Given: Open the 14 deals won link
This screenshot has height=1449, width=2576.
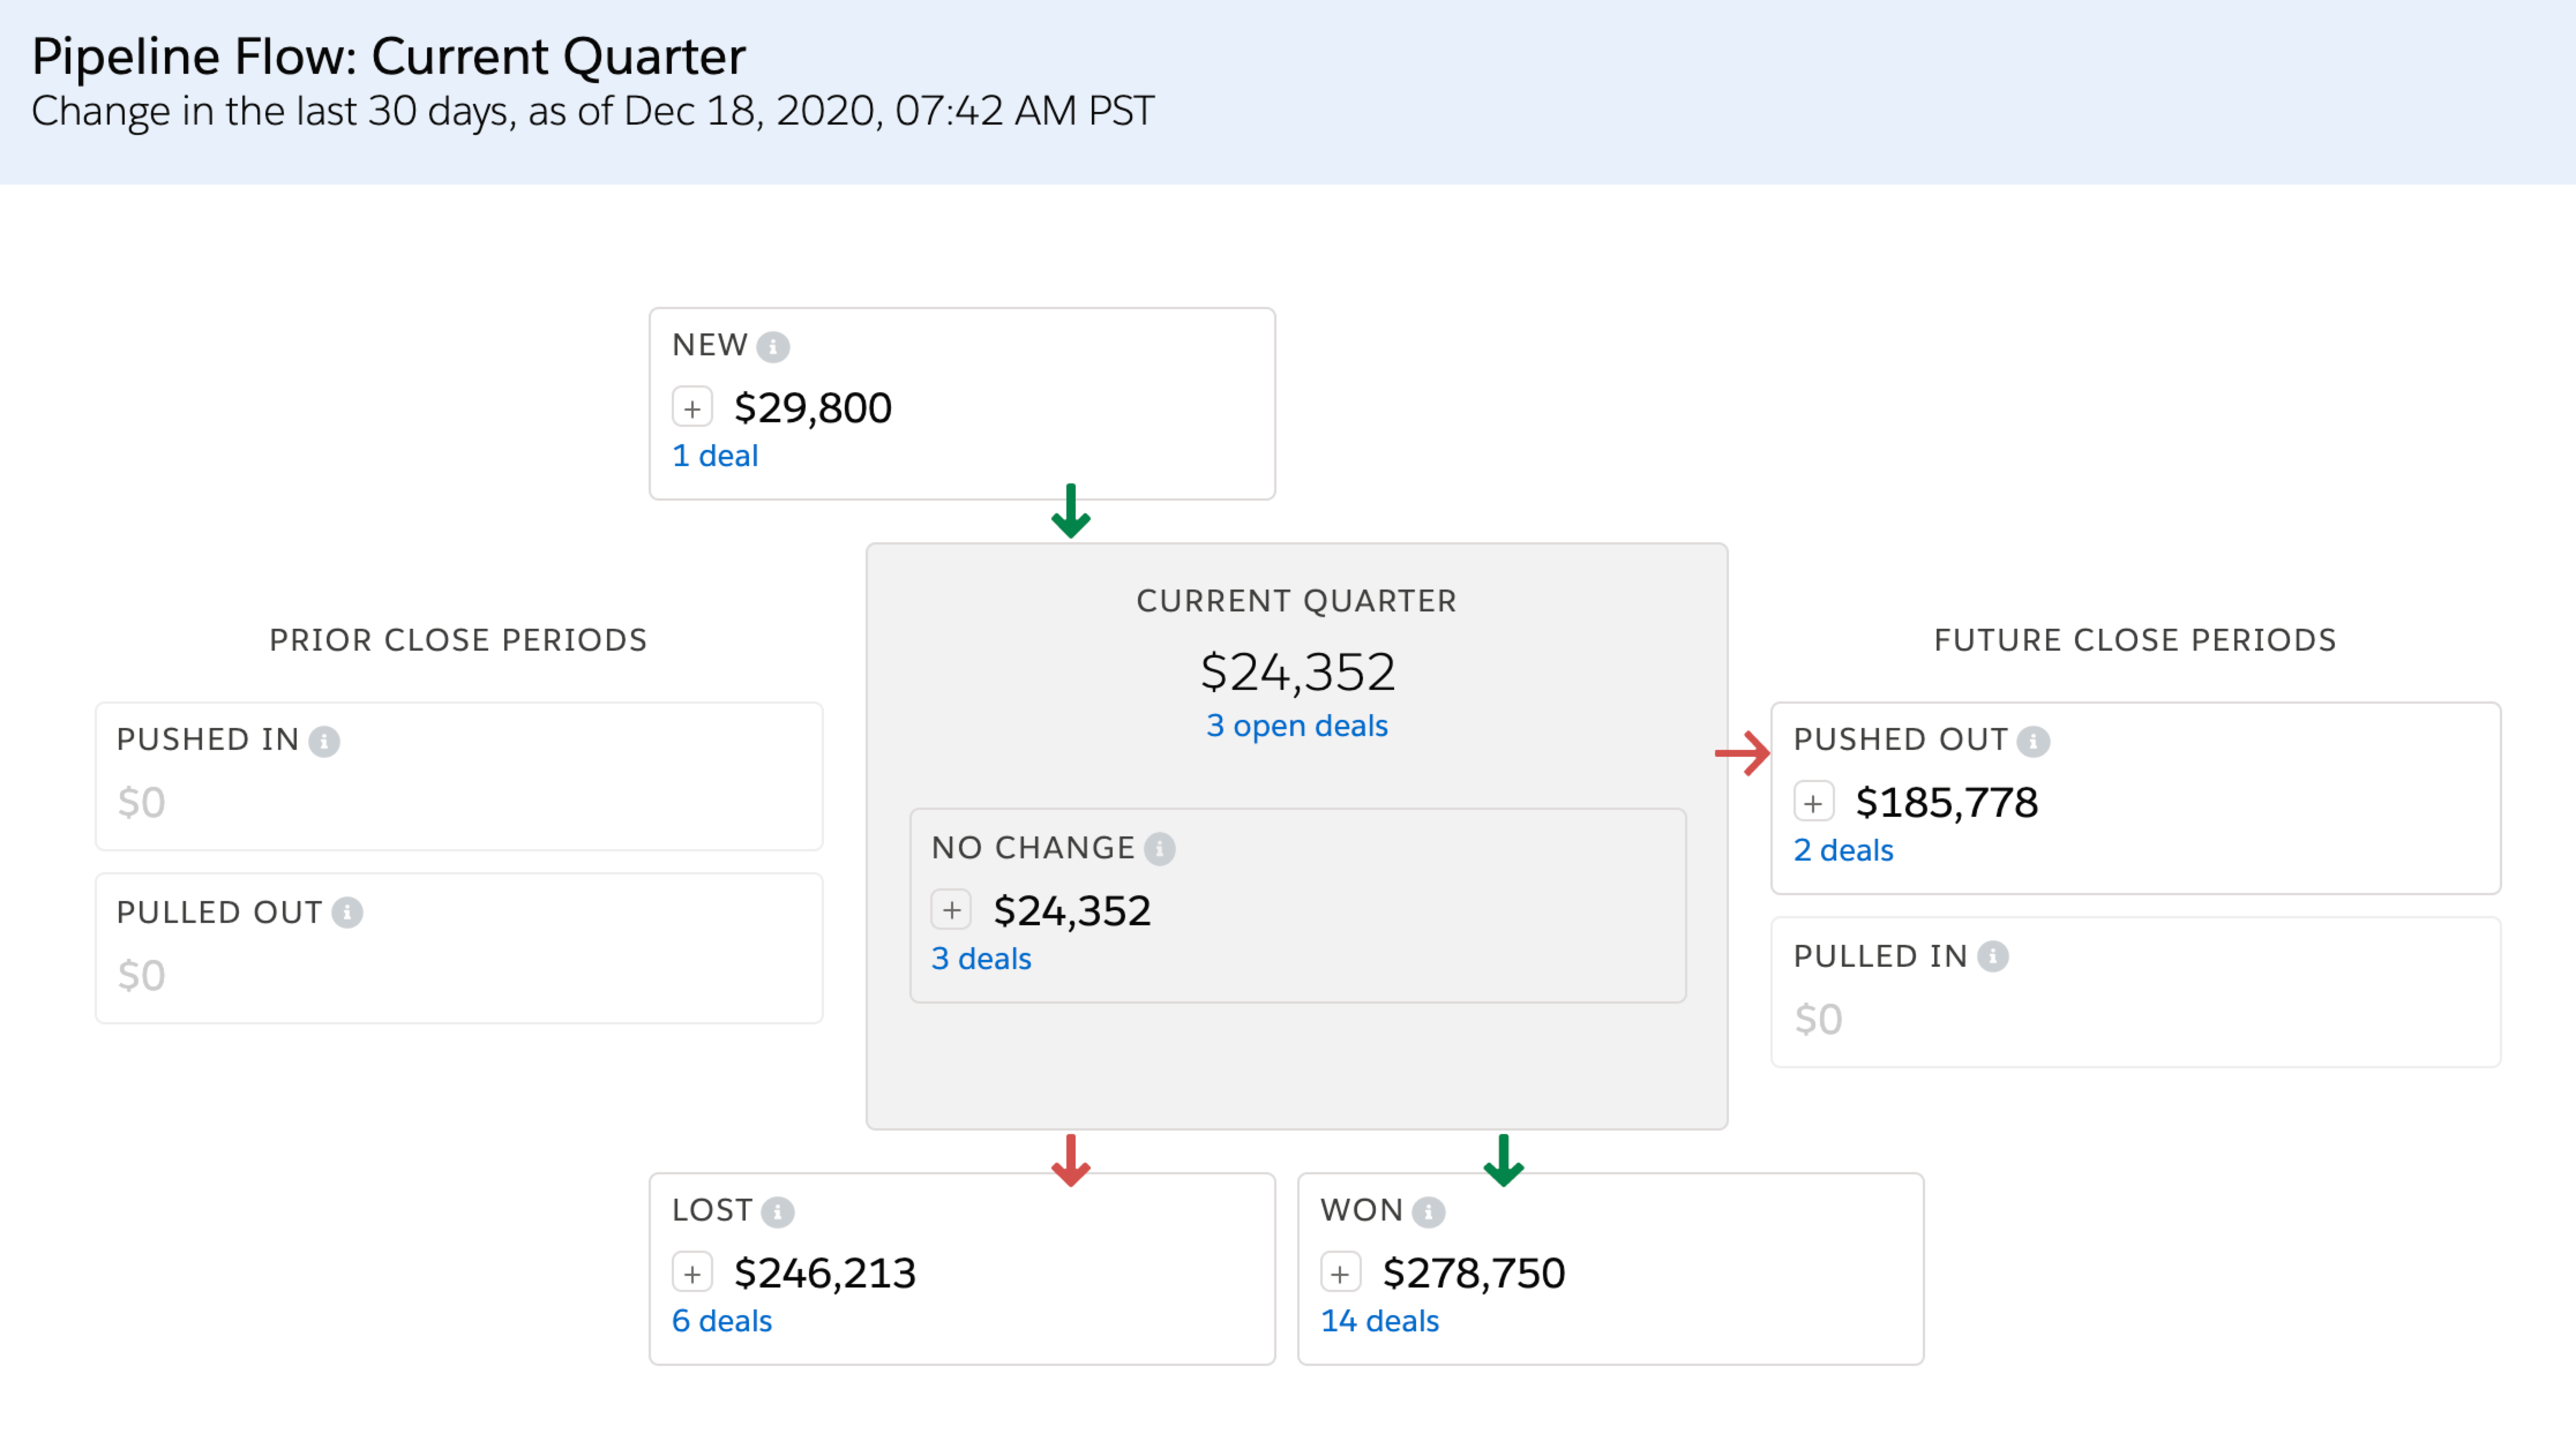Looking at the screenshot, I should pos(1379,1321).
